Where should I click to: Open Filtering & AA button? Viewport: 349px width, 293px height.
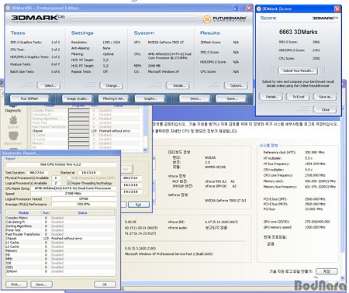point(113,98)
